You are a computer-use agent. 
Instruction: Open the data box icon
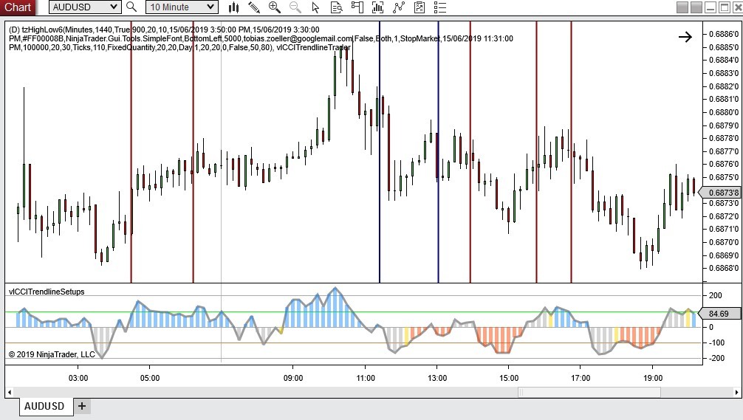pos(337,7)
